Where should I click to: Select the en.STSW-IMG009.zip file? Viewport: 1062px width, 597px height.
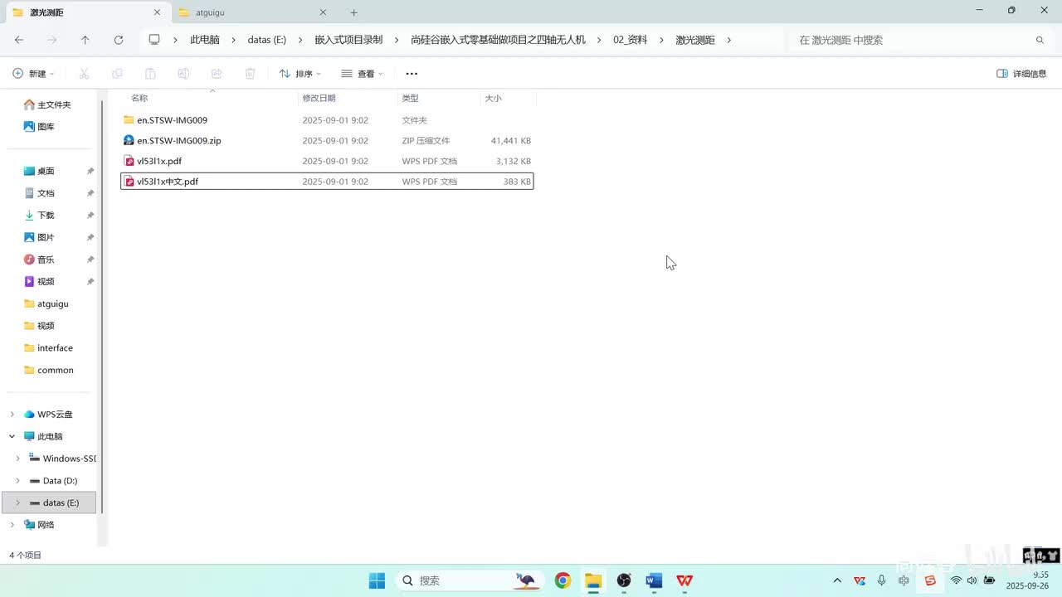(x=327, y=141)
